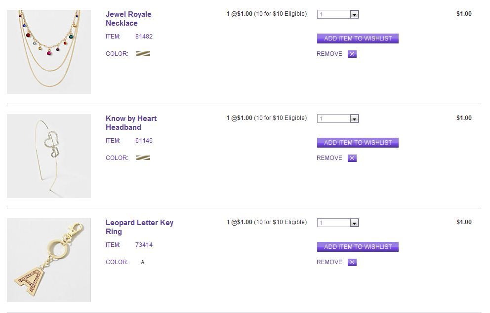View the heart headband product image
This screenshot has width=490, height=313.
click(x=49, y=156)
